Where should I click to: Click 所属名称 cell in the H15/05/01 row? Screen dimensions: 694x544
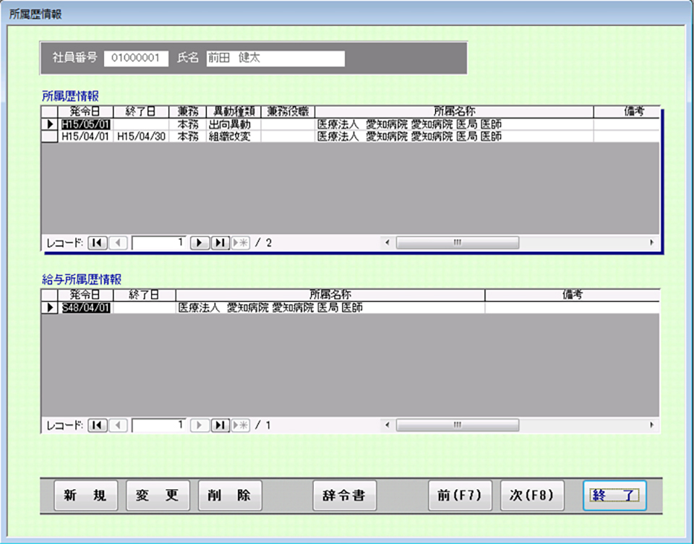click(x=454, y=124)
